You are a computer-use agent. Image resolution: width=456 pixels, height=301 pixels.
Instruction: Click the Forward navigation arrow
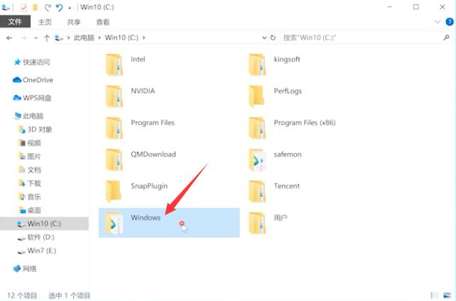click(x=24, y=38)
